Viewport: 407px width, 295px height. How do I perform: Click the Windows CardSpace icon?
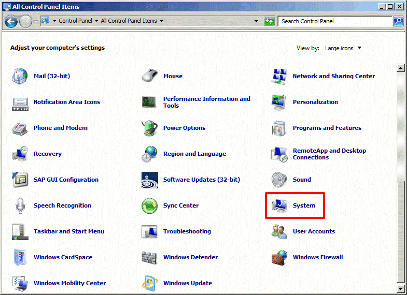20,258
